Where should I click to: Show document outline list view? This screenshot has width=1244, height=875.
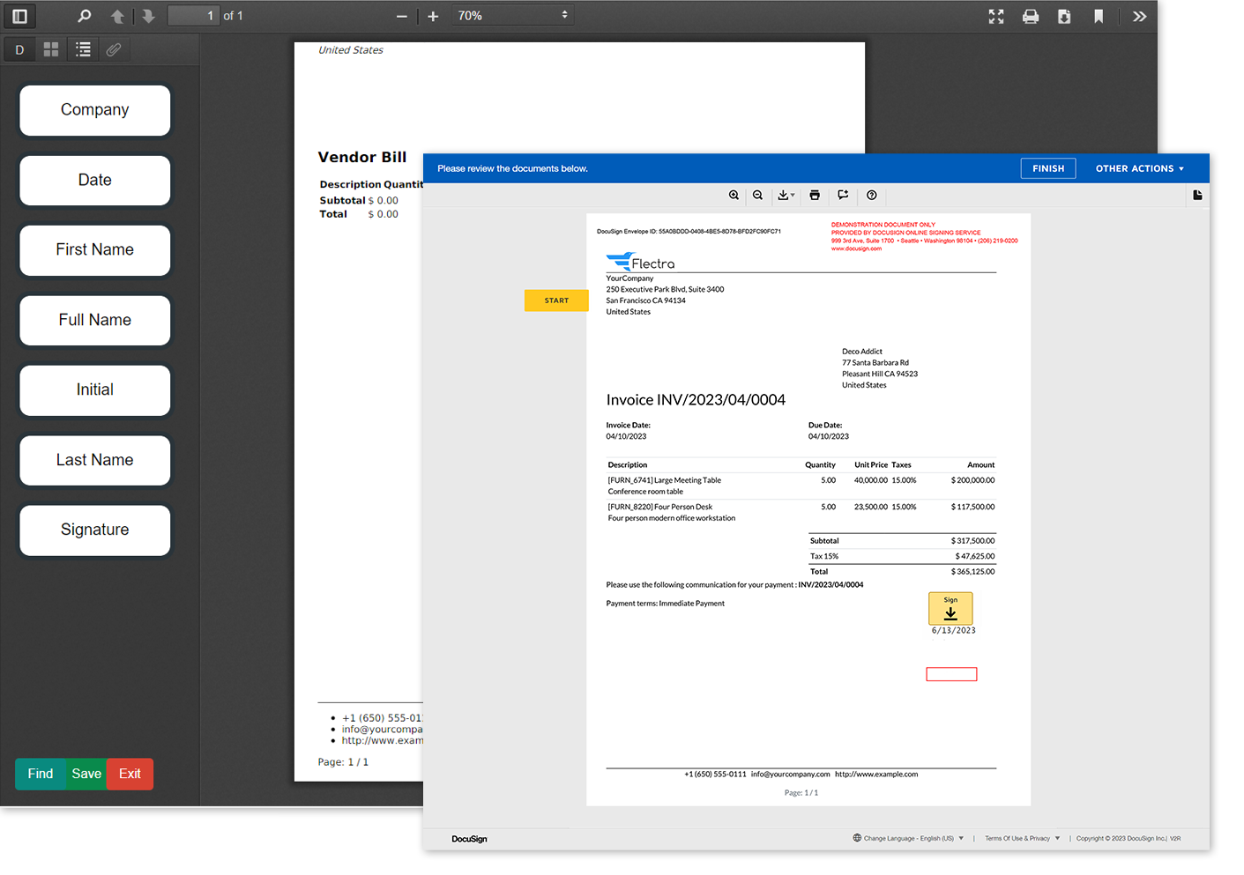[x=83, y=49]
